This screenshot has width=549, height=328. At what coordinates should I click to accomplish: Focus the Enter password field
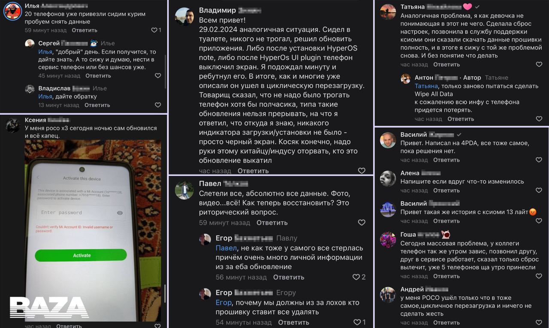[75, 213]
